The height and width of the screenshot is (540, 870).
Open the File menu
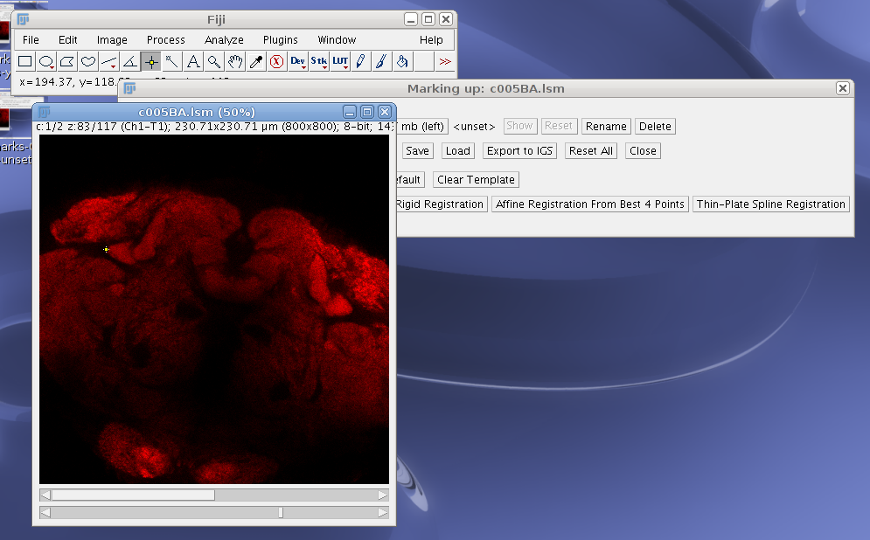coord(31,40)
